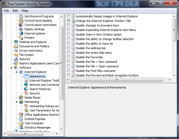Select User Parameters for Netmeeting item

tap(44, 110)
